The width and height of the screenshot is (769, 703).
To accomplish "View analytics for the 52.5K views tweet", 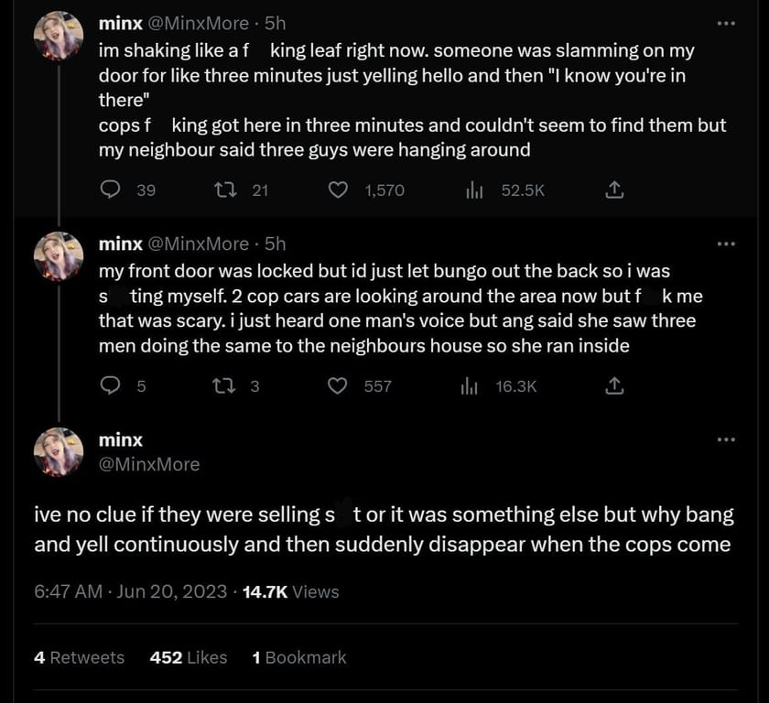I will pyautogui.click(x=474, y=189).
